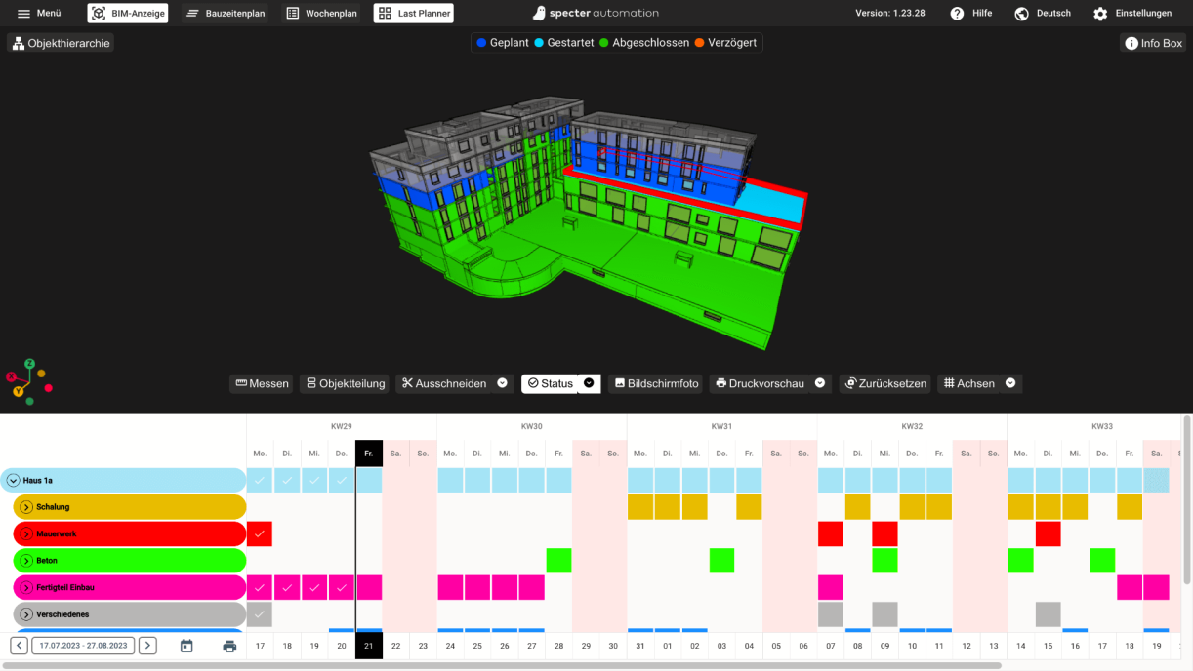Image resolution: width=1193 pixels, height=671 pixels.
Task: Expand the Schalung row
Action: point(27,507)
